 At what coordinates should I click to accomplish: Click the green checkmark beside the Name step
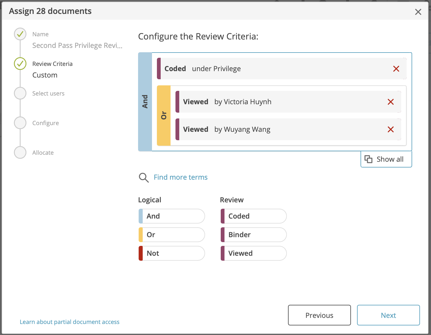20,34
